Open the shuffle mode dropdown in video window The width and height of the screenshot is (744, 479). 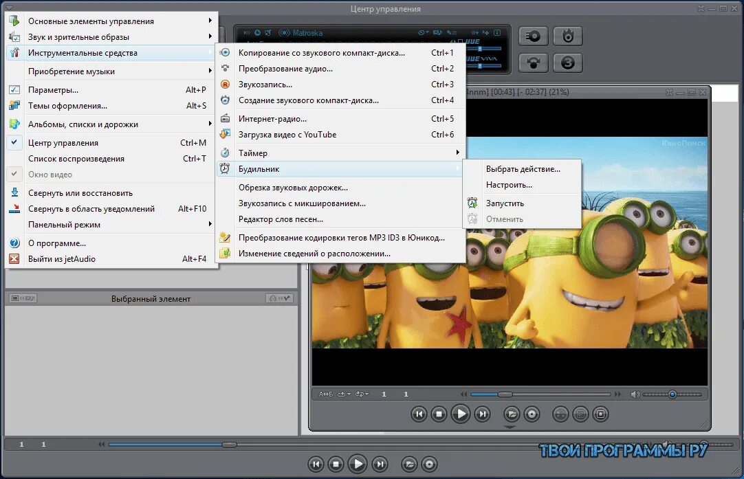[x=362, y=394]
